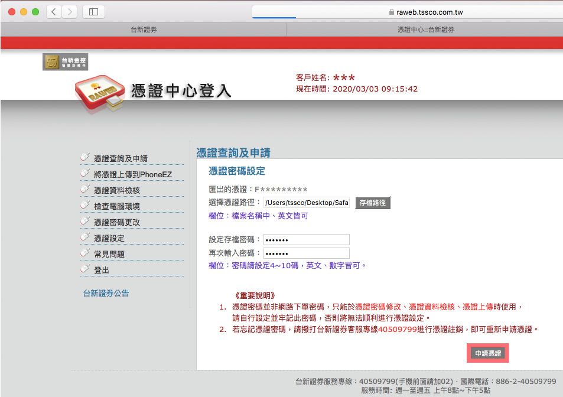Click the timestamp 2020/03/03 09:15:42

click(x=375, y=89)
